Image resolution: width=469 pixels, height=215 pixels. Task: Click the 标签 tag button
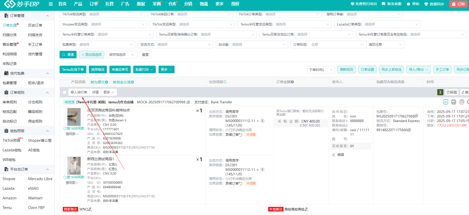click(452, 92)
